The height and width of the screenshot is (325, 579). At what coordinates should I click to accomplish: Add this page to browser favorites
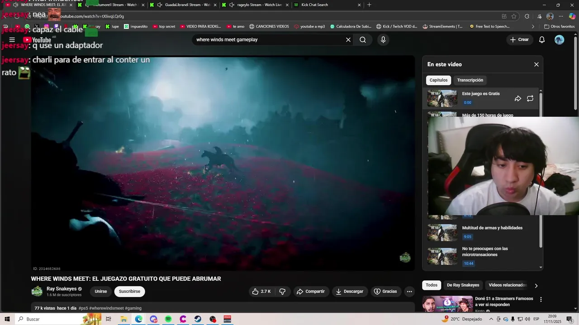pyautogui.click(x=514, y=16)
